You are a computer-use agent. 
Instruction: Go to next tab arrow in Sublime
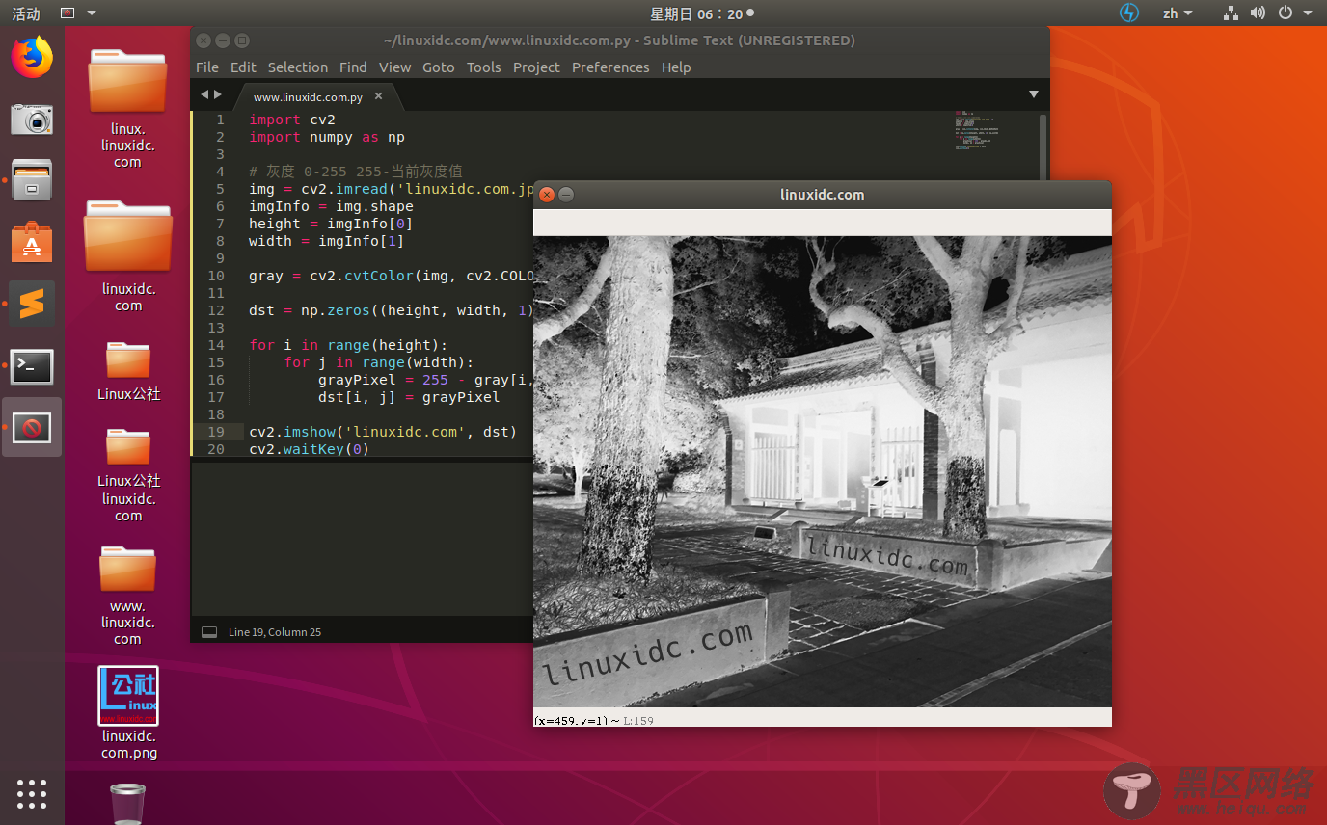[218, 94]
